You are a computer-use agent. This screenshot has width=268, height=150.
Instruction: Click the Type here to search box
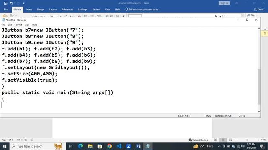37,146
